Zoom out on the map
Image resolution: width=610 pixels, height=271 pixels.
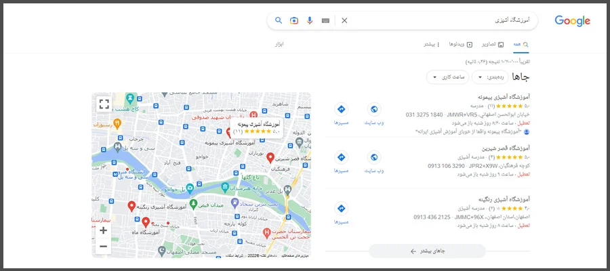click(104, 246)
